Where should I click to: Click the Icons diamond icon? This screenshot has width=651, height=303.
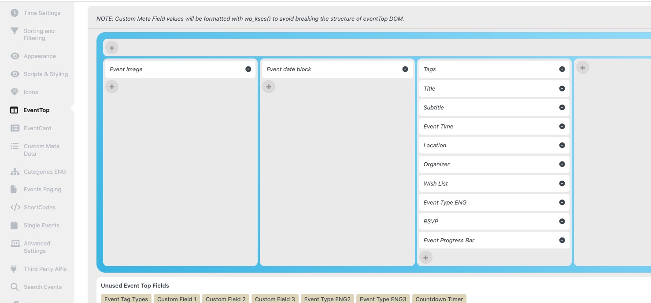pos(15,92)
